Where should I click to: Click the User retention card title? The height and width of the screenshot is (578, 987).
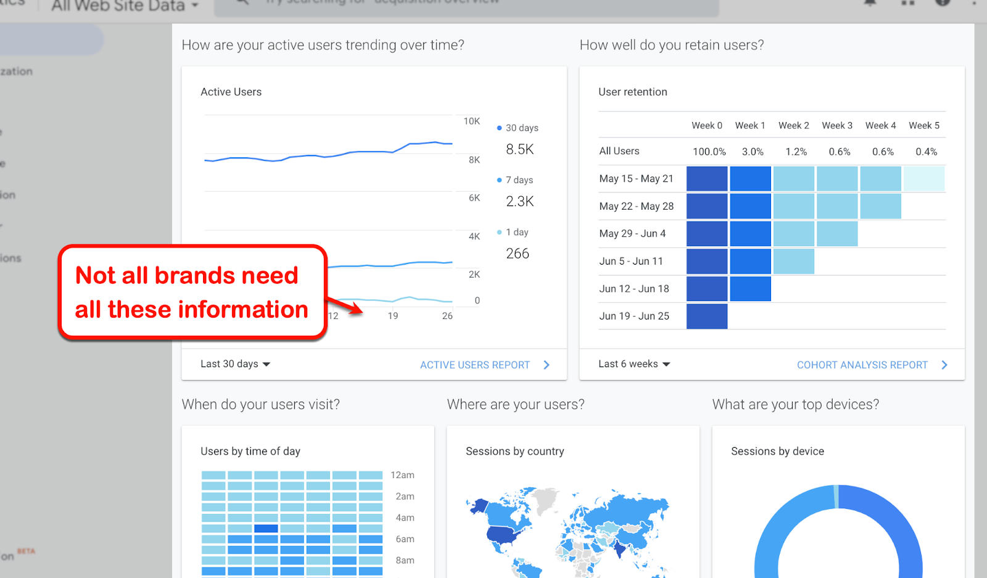click(x=633, y=92)
